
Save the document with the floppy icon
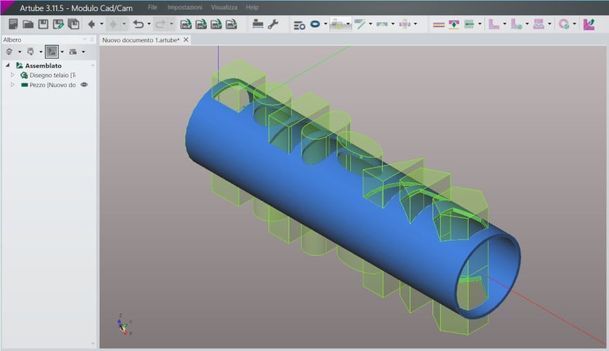point(43,24)
